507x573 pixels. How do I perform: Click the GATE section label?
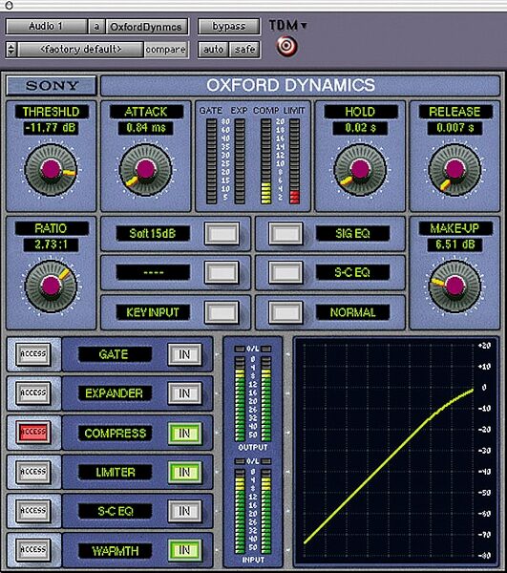click(x=115, y=354)
